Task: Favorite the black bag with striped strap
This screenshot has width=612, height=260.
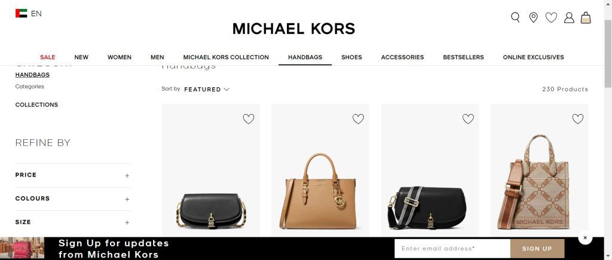Action: pos(468,119)
